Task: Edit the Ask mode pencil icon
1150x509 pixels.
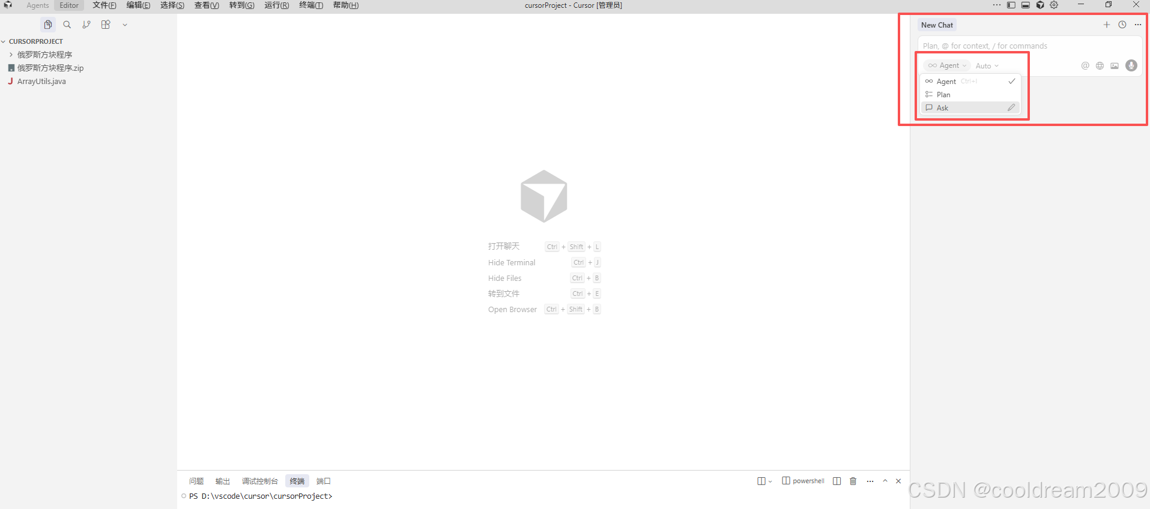Action: click(x=1011, y=107)
